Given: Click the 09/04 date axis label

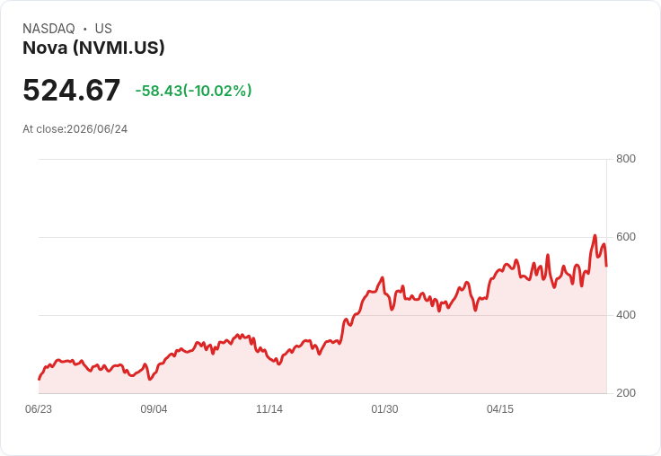Looking at the screenshot, I should tap(154, 409).
